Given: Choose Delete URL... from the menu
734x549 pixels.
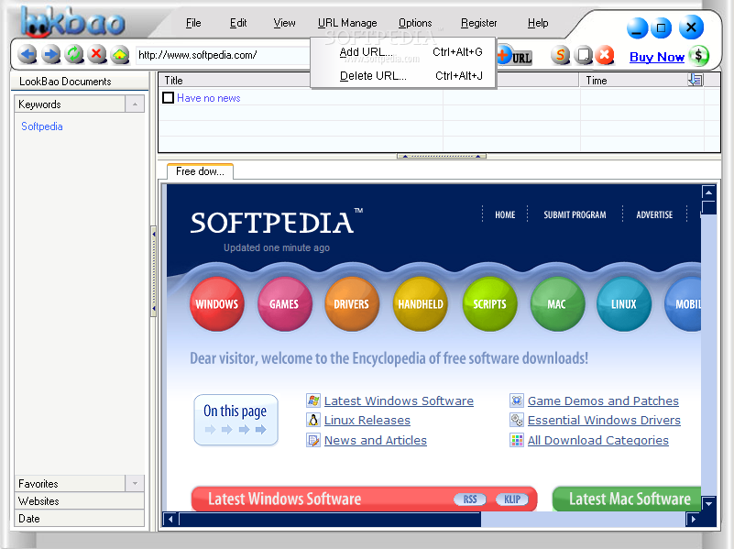Looking at the screenshot, I should pyautogui.click(x=403, y=75).
